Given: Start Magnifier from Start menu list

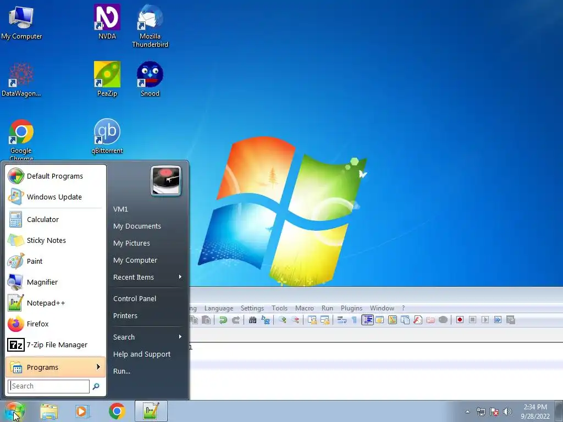Looking at the screenshot, I should [56, 282].
